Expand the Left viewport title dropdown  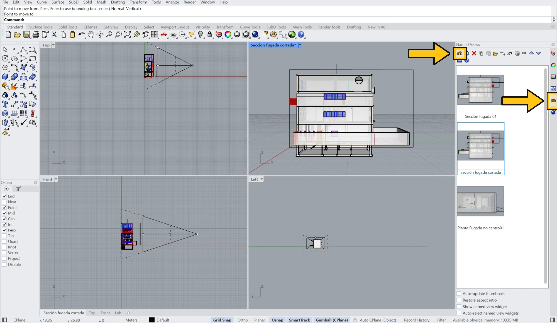click(262, 179)
